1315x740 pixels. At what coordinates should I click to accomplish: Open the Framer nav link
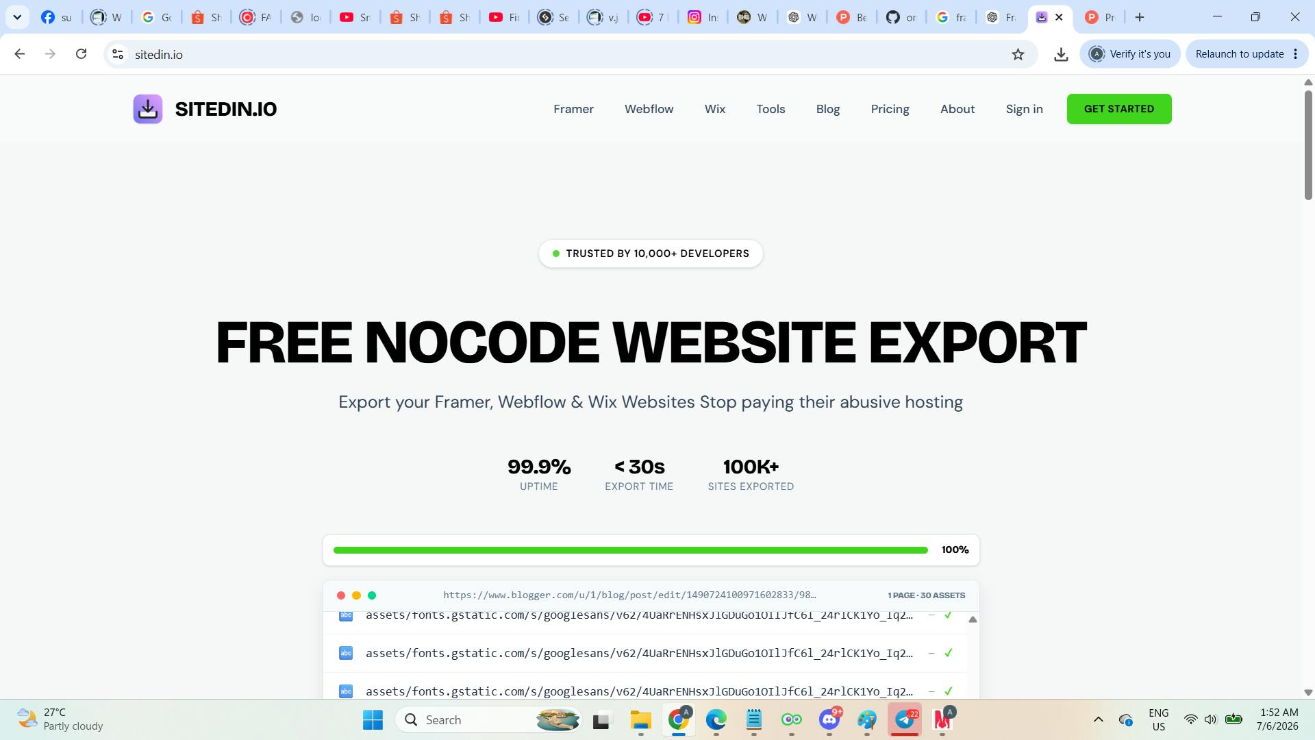573,109
